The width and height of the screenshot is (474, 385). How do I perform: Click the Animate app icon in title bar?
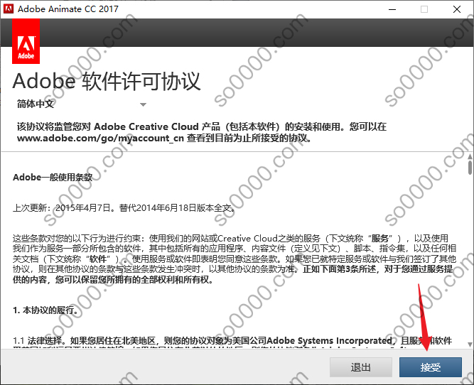[8, 9]
